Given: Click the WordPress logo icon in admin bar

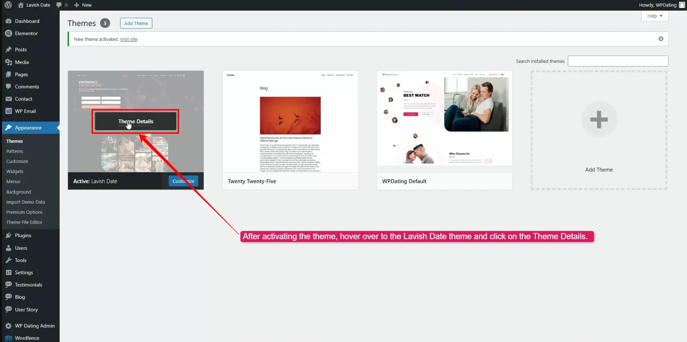Looking at the screenshot, I should (x=8, y=5).
